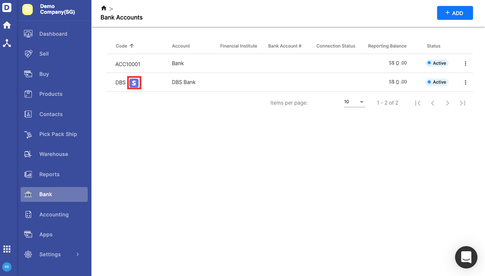Jump to the last page of results
485x276 pixels.
(x=462, y=103)
